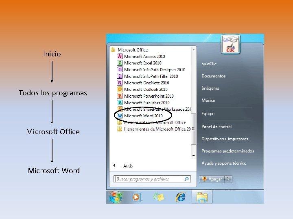Open Programas predeterminados
This screenshot has width=293, height=219.
click(x=227, y=151)
